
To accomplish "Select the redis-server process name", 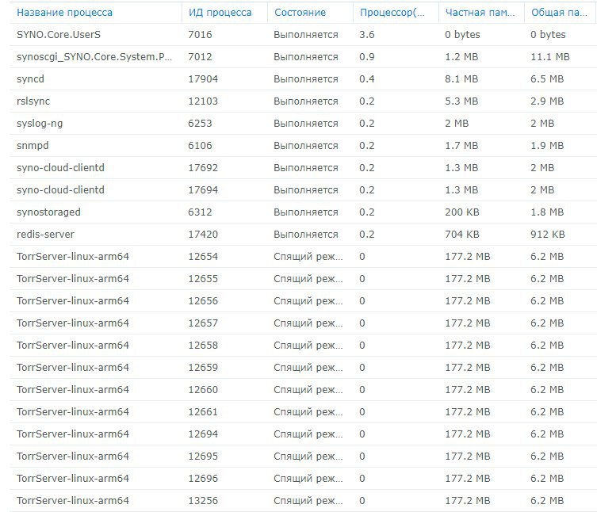I will 45,234.
